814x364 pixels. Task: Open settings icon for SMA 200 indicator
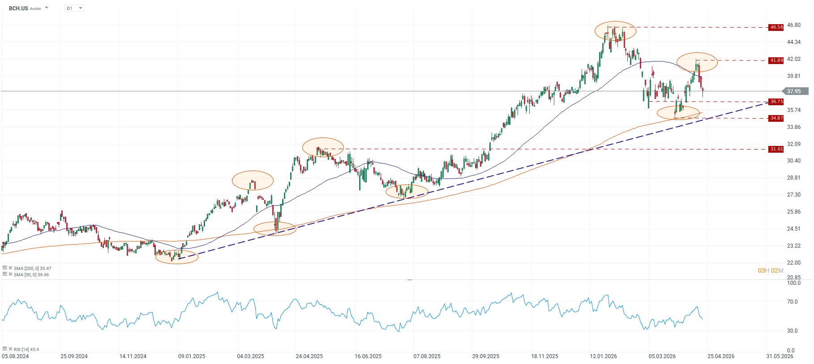(5, 268)
